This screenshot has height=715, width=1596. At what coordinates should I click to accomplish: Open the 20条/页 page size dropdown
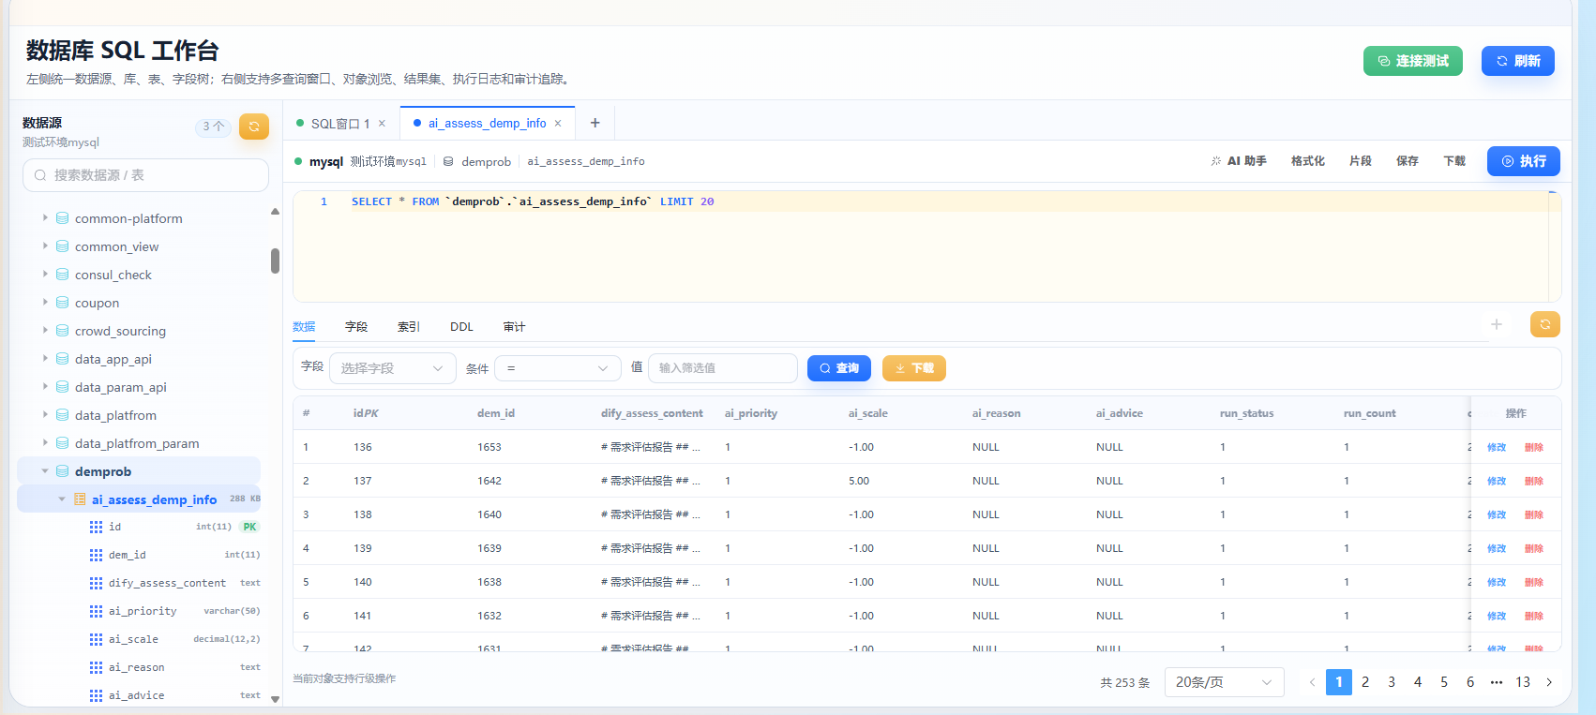[x=1224, y=682]
